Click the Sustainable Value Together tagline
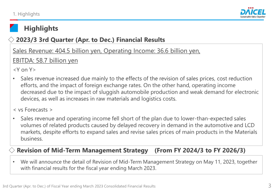The height and width of the screenshot is (189, 273). (253, 16)
